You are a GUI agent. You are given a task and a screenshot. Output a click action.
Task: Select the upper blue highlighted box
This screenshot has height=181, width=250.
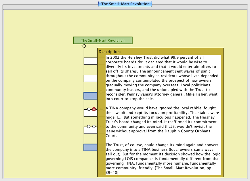coord(90,96)
